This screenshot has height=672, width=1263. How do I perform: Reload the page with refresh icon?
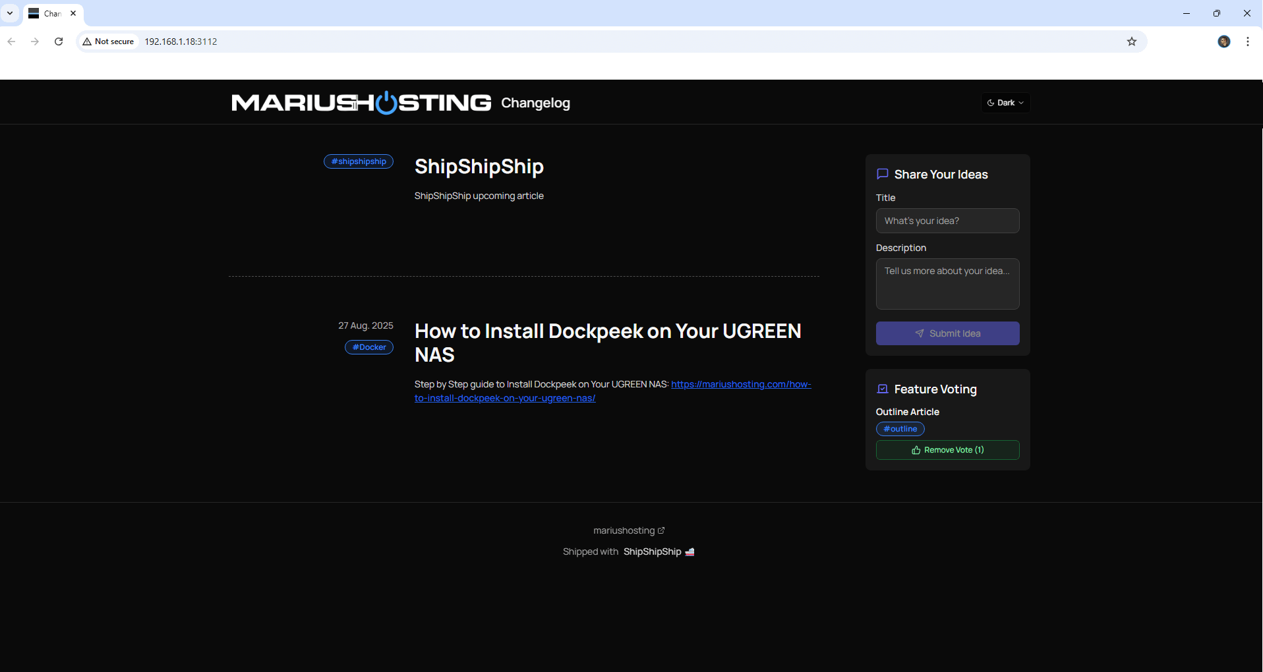[59, 42]
